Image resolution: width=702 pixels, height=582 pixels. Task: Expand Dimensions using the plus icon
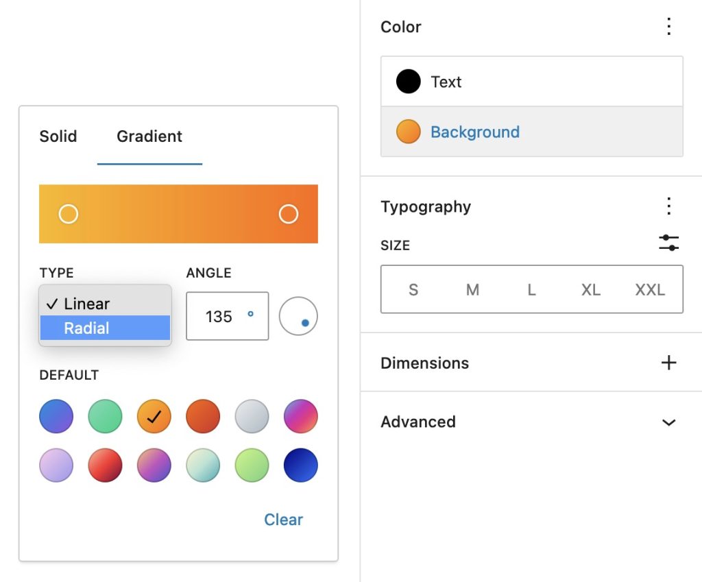click(x=668, y=363)
